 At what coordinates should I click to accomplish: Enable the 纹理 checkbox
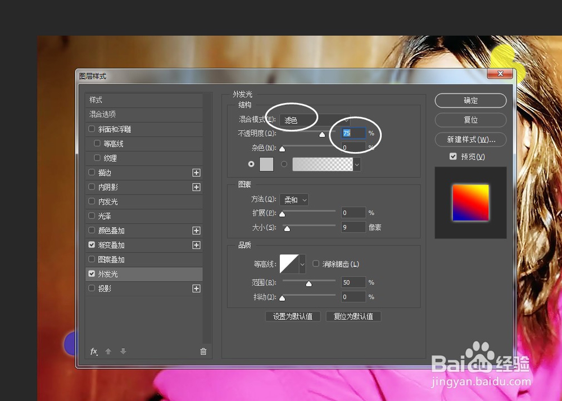[x=97, y=158]
